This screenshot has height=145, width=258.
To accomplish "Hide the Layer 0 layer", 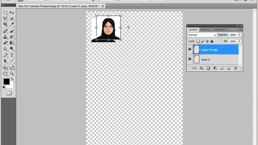I will pyautogui.click(x=190, y=59).
